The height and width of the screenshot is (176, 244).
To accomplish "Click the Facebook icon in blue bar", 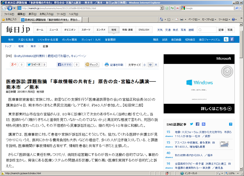I will point(232,39).
